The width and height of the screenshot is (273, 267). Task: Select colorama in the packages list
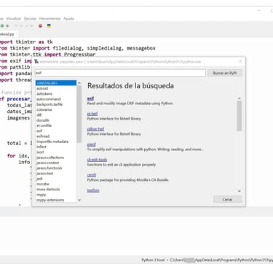[x=44, y=109]
